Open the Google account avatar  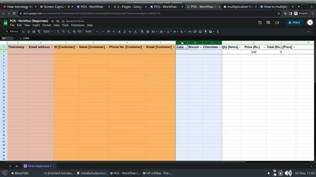310,23
